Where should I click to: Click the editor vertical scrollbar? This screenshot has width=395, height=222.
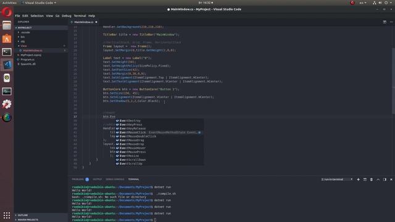pos(393,81)
